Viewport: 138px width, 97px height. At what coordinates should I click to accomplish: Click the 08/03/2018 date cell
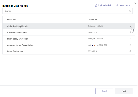click(92, 33)
